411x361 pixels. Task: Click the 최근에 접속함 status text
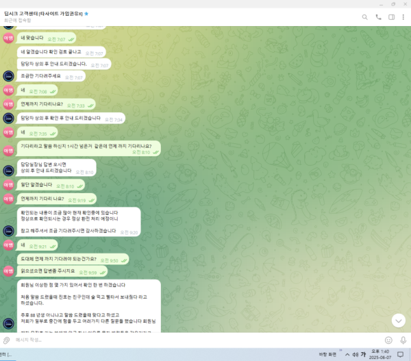(x=18, y=21)
